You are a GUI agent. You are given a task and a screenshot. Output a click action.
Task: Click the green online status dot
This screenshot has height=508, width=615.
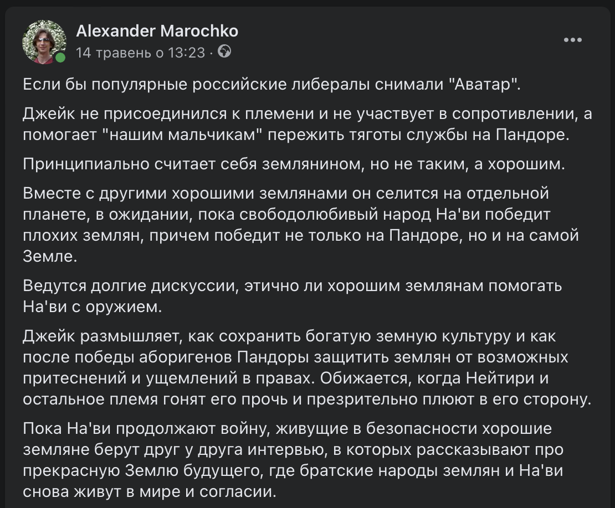[x=60, y=58]
